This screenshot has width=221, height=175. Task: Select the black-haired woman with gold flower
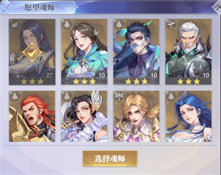[x=84, y=116]
